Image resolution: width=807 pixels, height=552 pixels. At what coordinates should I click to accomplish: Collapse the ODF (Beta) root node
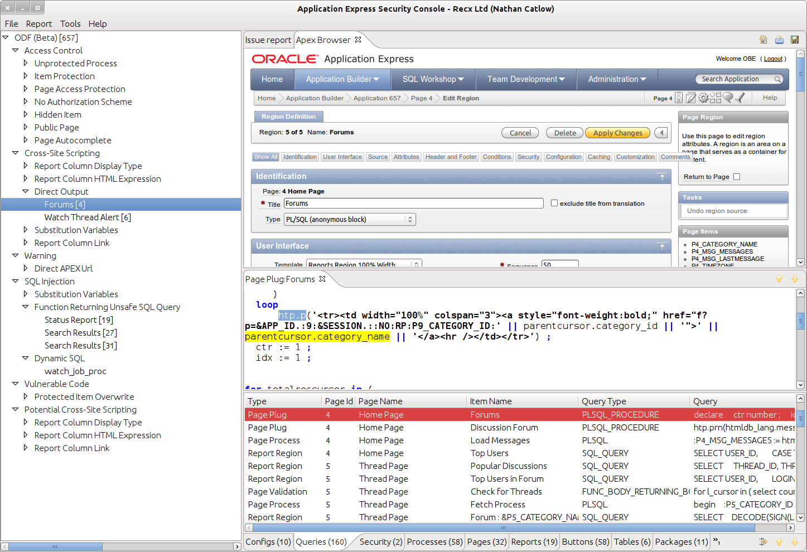[6, 37]
